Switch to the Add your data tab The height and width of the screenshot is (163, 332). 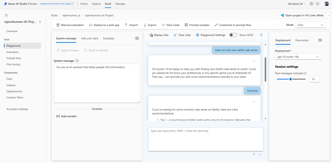90,38
